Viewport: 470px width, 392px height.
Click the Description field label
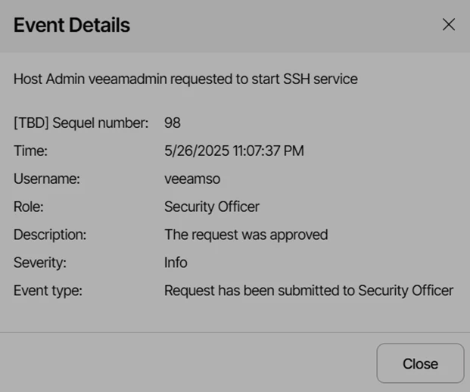coord(50,235)
